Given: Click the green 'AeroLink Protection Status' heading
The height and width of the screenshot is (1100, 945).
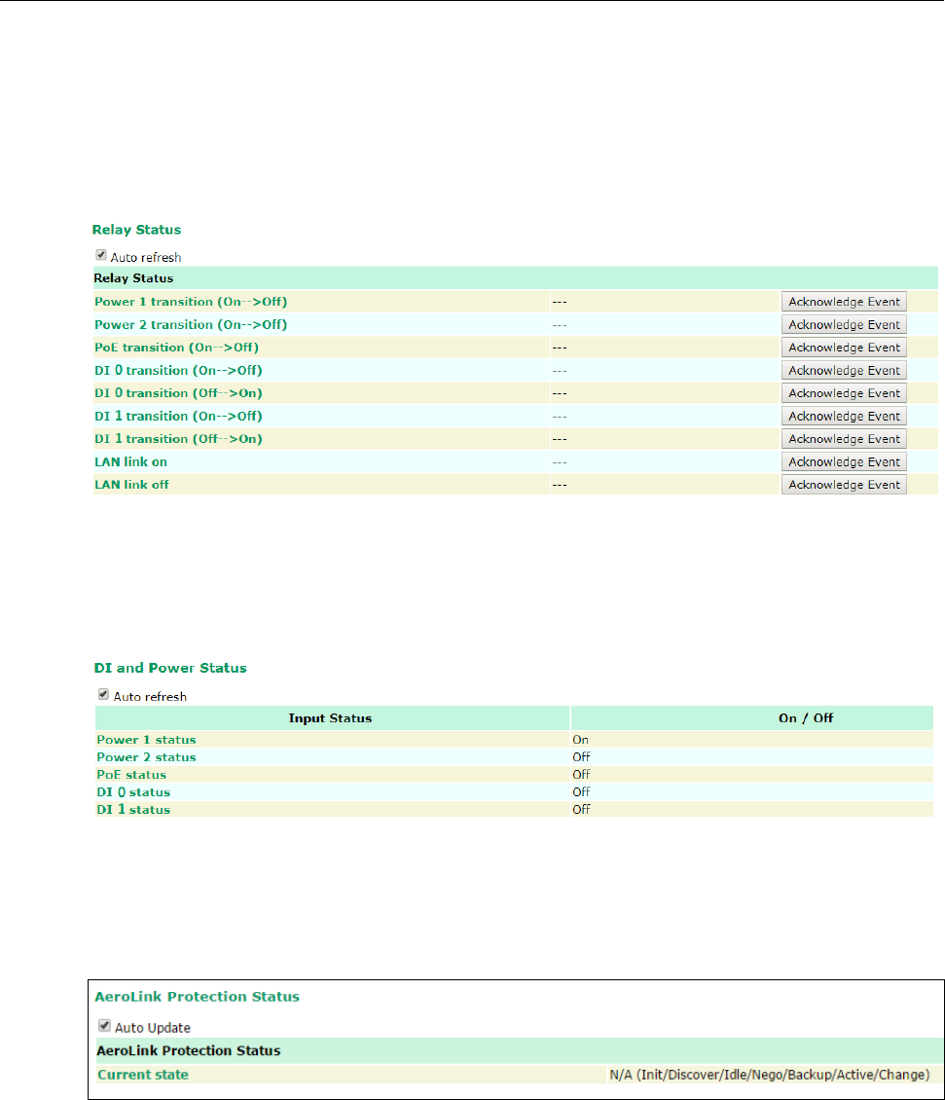Looking at the screenshot, I should (x=198, y=996).
